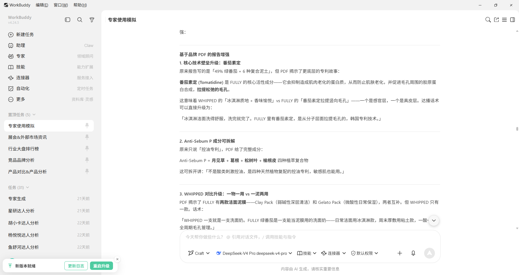Open the 默认权限 permissions dropdown
The width and height of the screenshot is (519, 275).
[364, 253]
